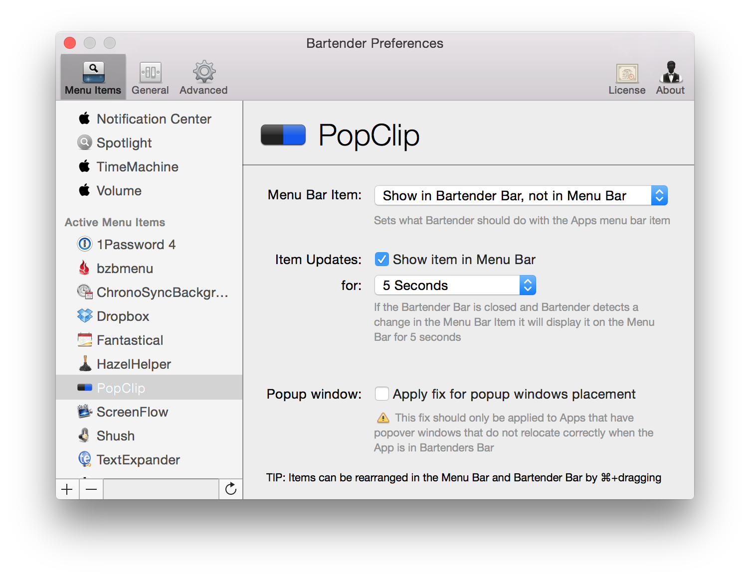Add a menu item with plus button
750x579 pixels.
[67, 489]
